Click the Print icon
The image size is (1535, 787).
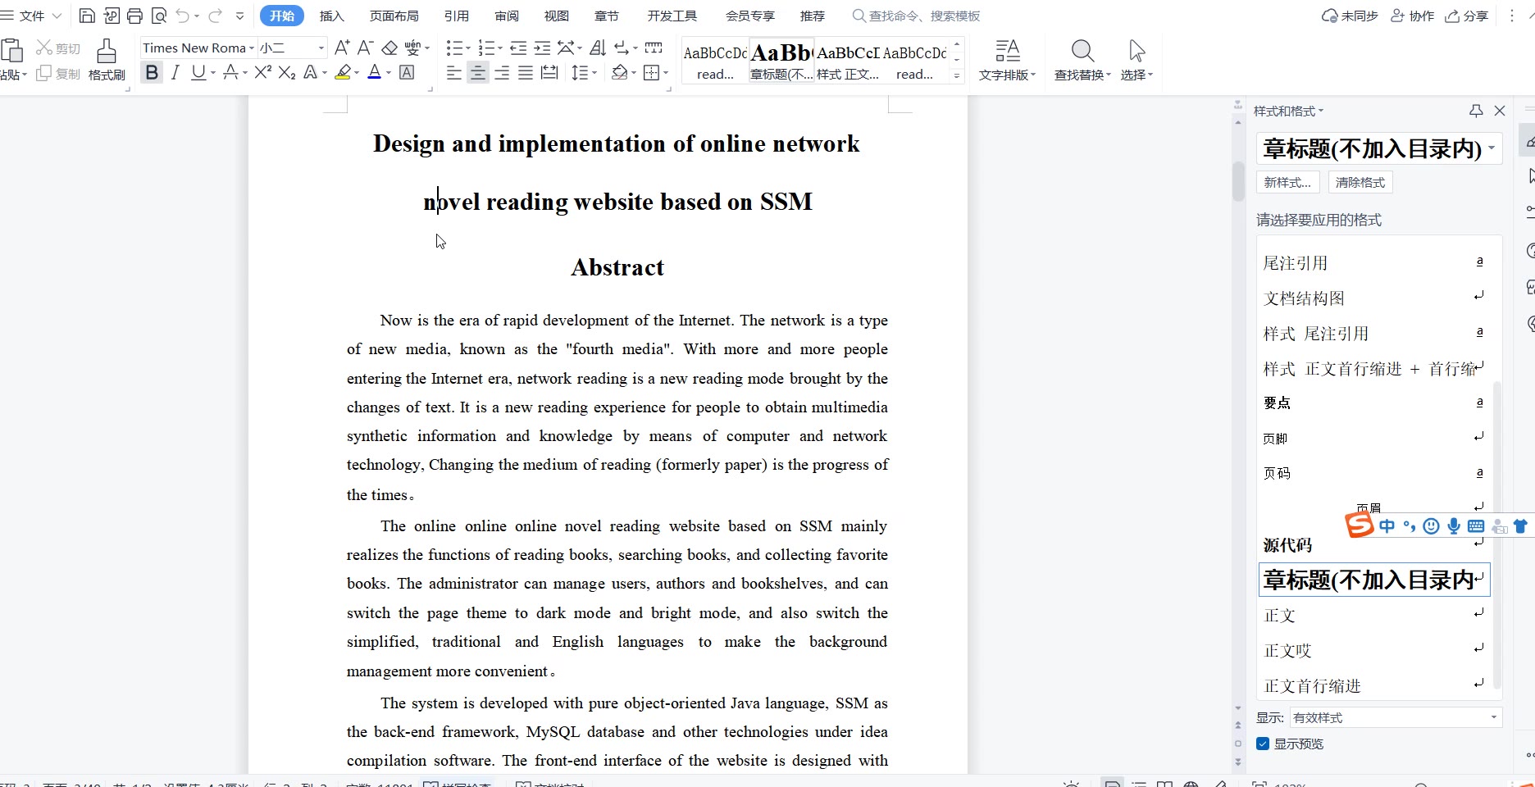pos(134,16)
